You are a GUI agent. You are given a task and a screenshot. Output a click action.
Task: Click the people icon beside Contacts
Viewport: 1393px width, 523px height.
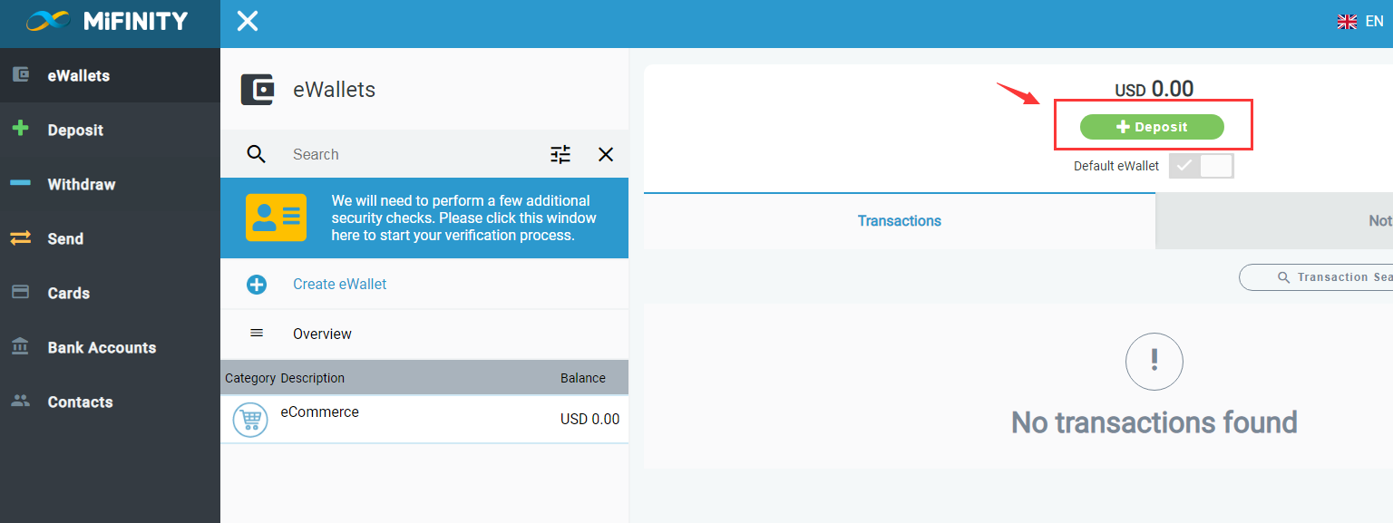coord(20,401)
